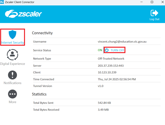Click the Network Type label
The width and height of the screenshot is (165, 125).
42,59
